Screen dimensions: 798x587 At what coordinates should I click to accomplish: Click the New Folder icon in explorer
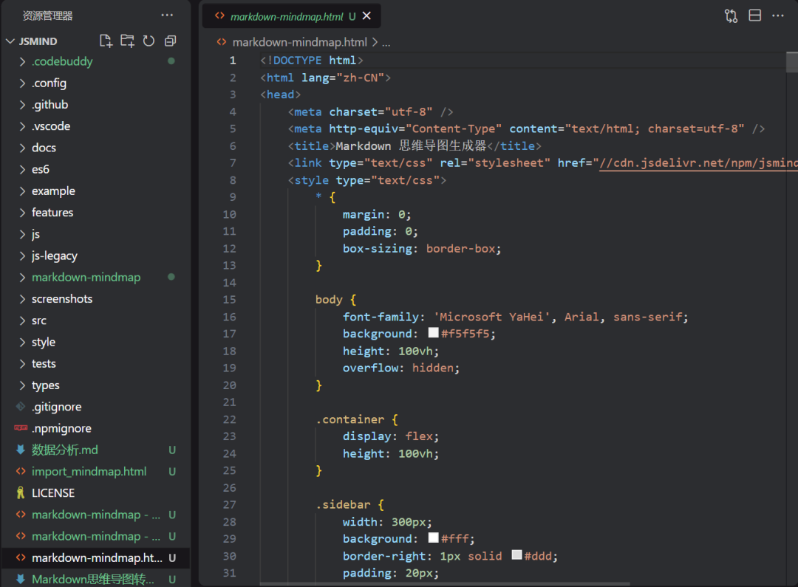click(127, 41)
